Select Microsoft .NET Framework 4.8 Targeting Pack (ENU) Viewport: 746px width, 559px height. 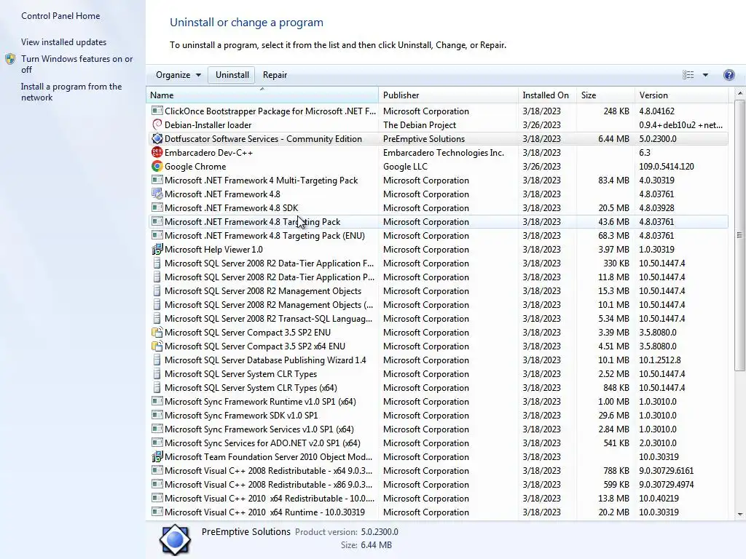[x=438, y=235]
